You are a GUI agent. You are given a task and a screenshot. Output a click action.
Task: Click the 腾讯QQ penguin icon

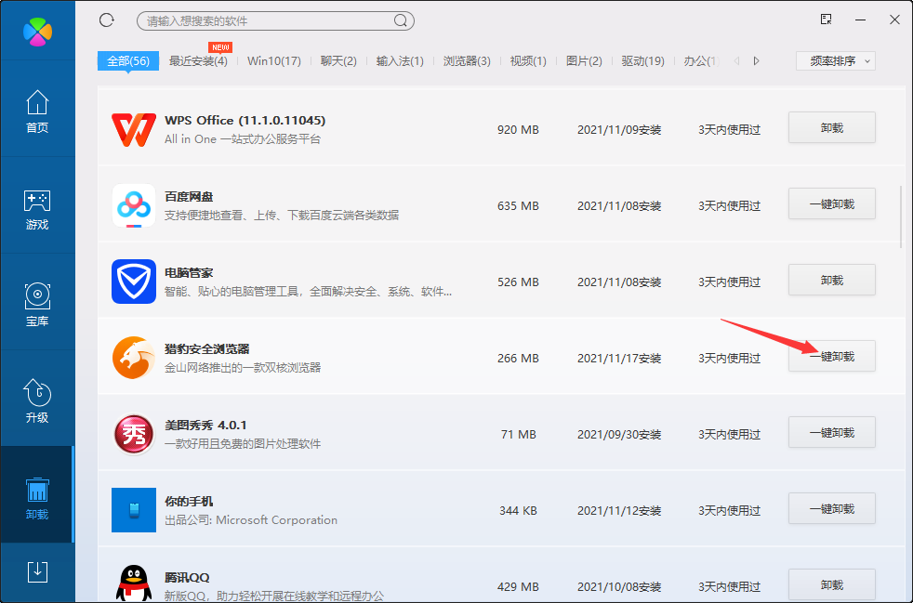pos(135,583)
